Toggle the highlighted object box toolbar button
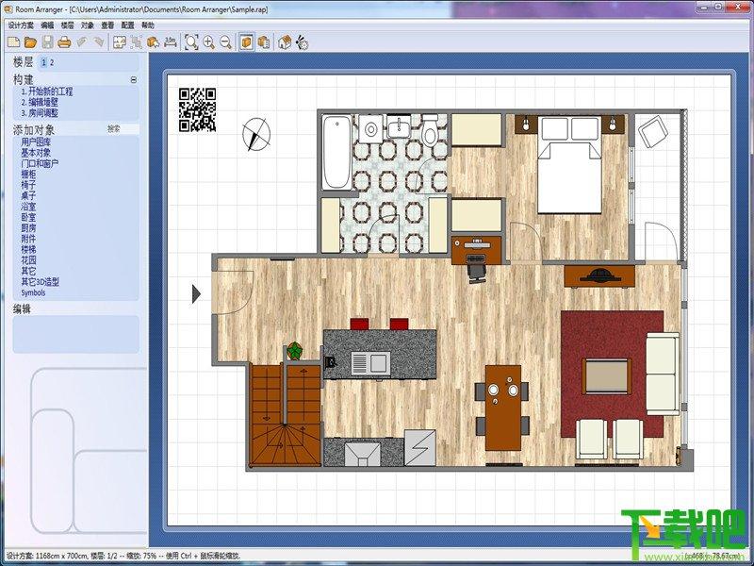Viewport: 754px width, 566px height. pyautogui.click(x=247, y=42)
